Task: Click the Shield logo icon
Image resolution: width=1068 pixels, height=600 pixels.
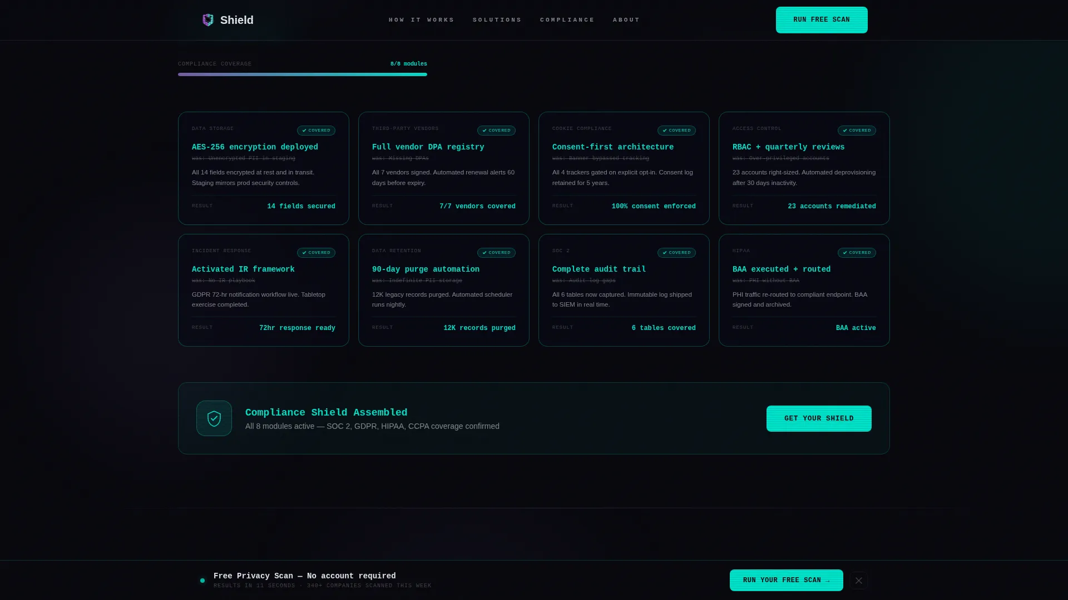Action: 208,20
